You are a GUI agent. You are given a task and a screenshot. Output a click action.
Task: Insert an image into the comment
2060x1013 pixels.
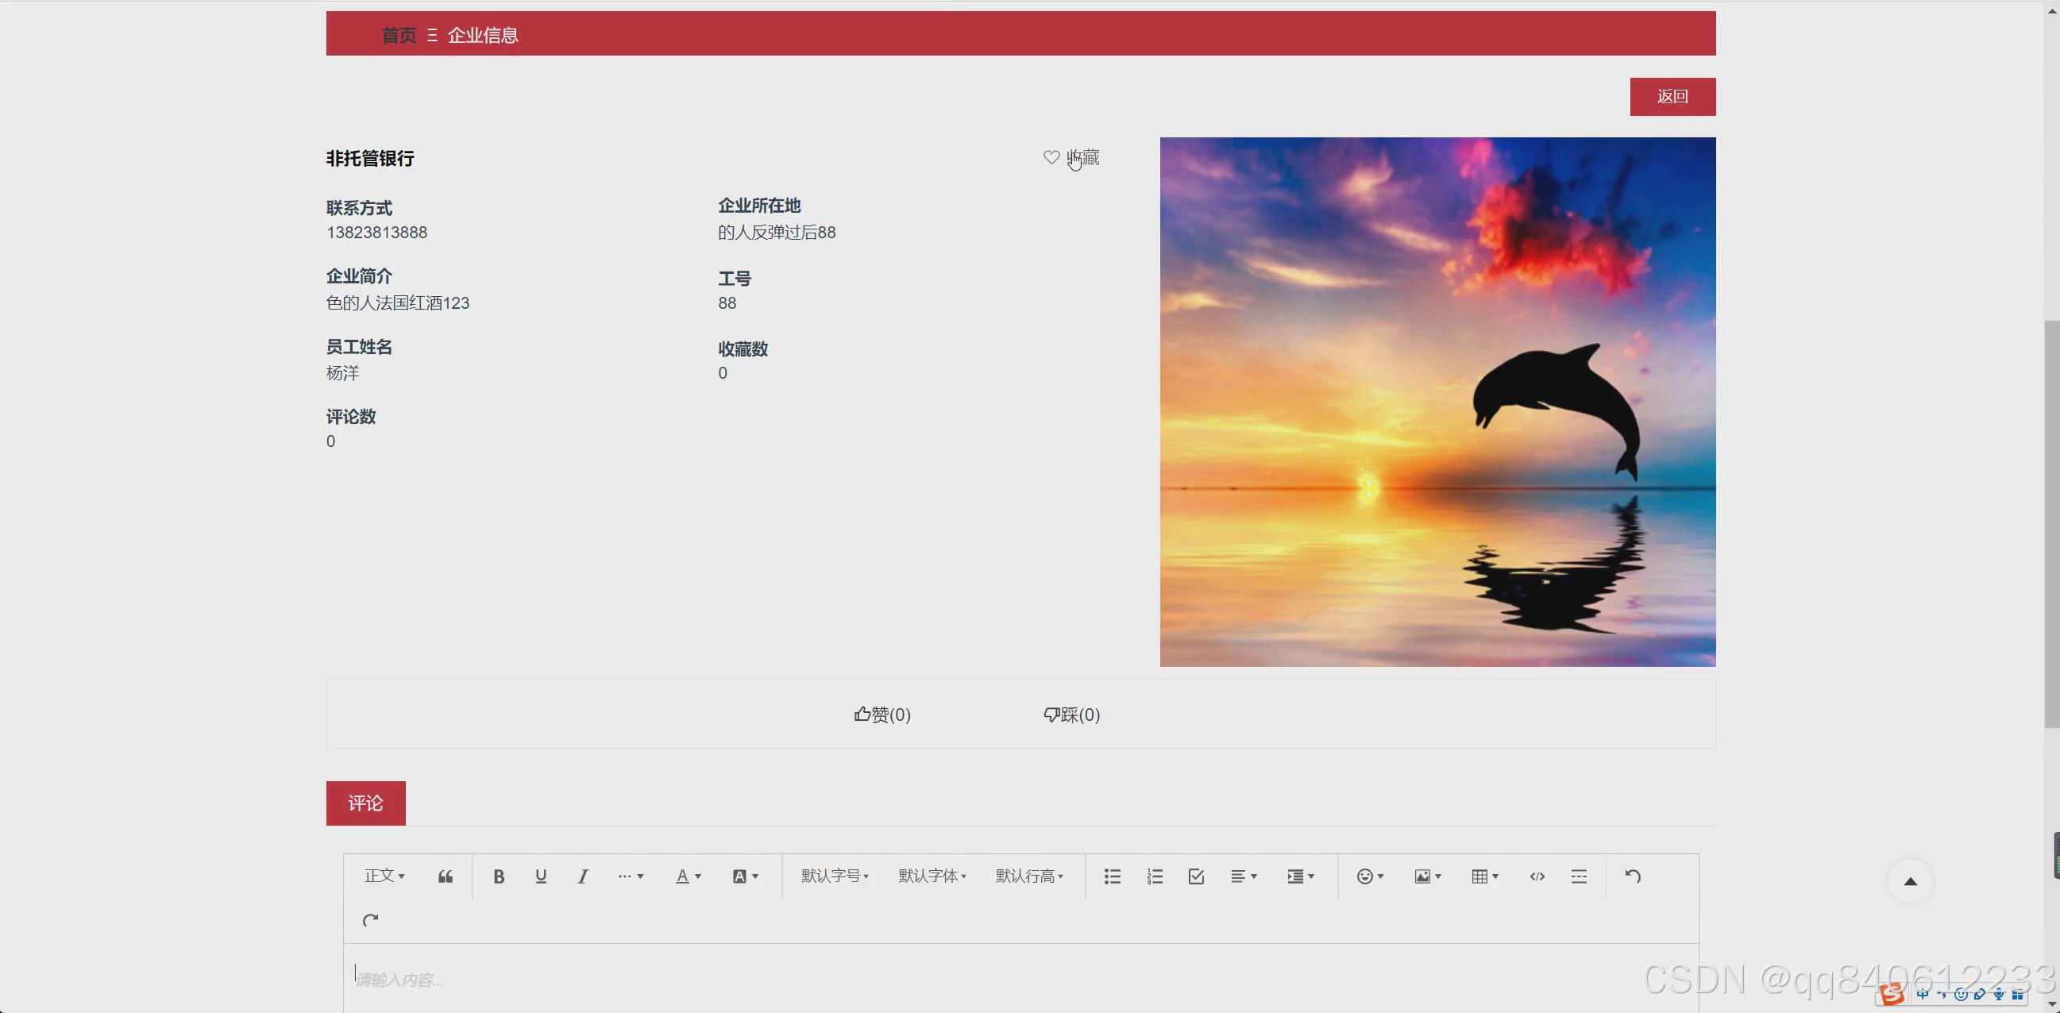pos(1423,876)
